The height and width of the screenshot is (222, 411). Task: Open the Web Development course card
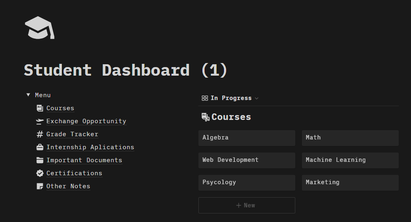coord(246,160)
